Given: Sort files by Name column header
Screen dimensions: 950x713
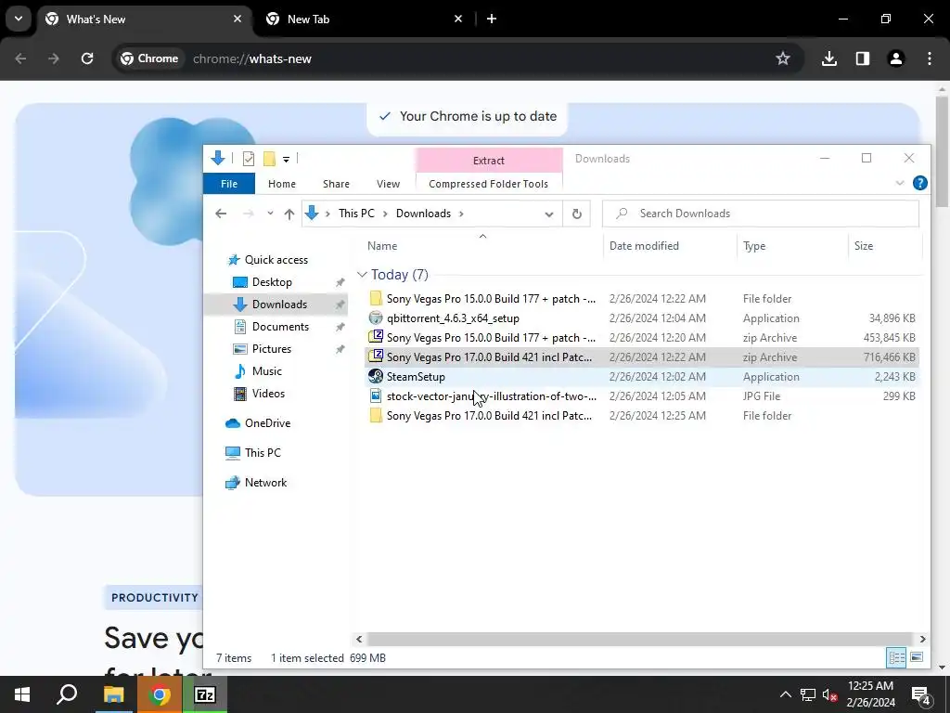Looking at the screenshot, I should (382, 246).
